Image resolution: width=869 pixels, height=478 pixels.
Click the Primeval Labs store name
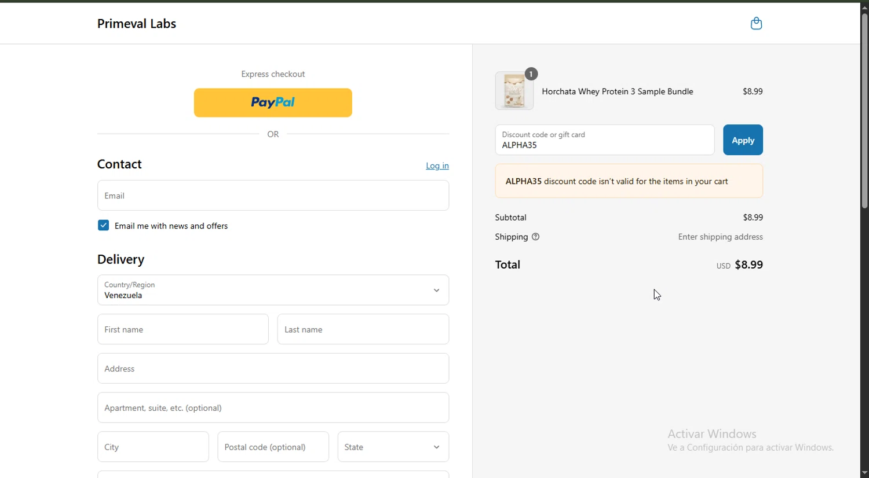137,24
